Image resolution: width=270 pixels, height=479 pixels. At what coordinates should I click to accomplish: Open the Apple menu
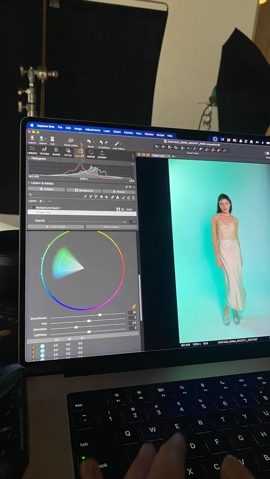pos(31,125)
